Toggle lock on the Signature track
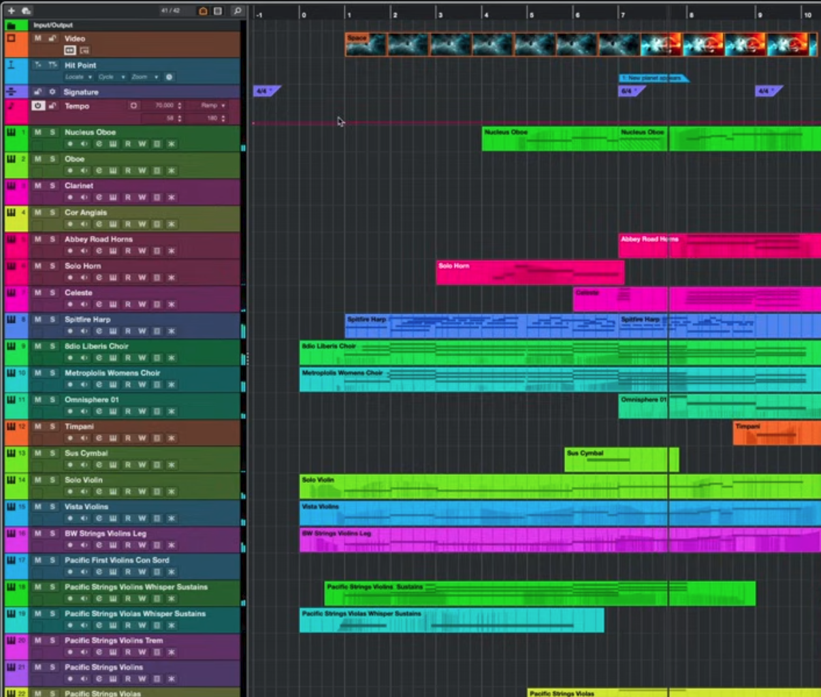Viewport: 821px width, 697px height. [38, 92]
